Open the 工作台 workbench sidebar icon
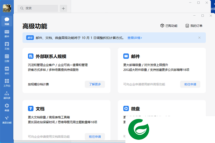Image resolution: width=215 pixels, height=143 pixels. (7, 83)
